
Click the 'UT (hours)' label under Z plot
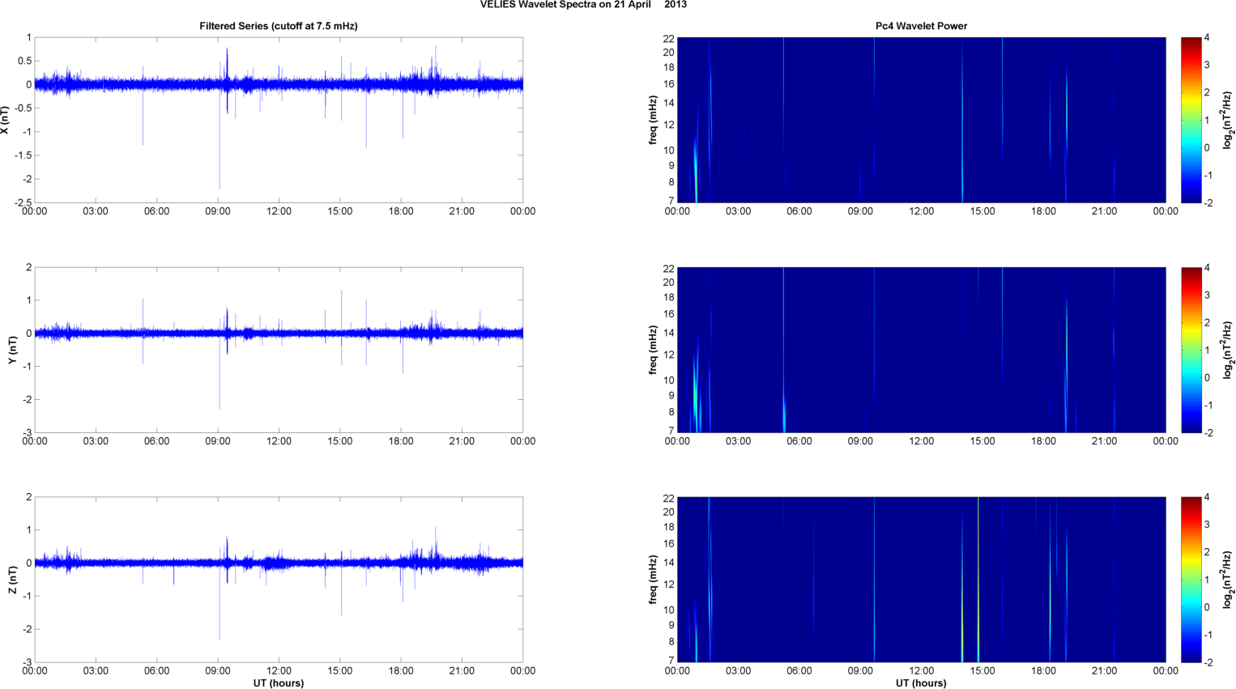279,683
